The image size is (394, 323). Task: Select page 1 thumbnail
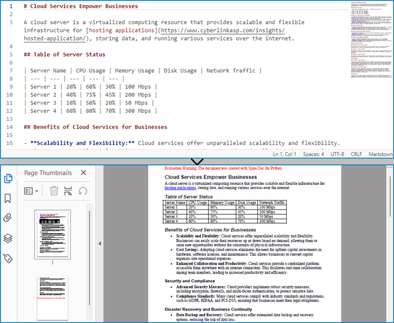pyautogui.click(x=52, y=234)
